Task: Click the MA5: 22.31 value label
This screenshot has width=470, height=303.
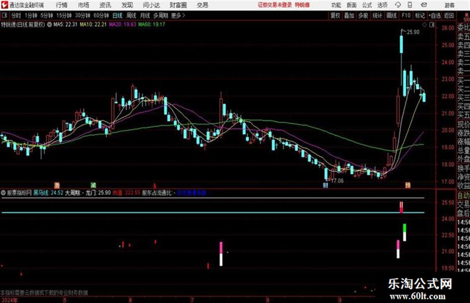Action: click(x=65, y=24)
